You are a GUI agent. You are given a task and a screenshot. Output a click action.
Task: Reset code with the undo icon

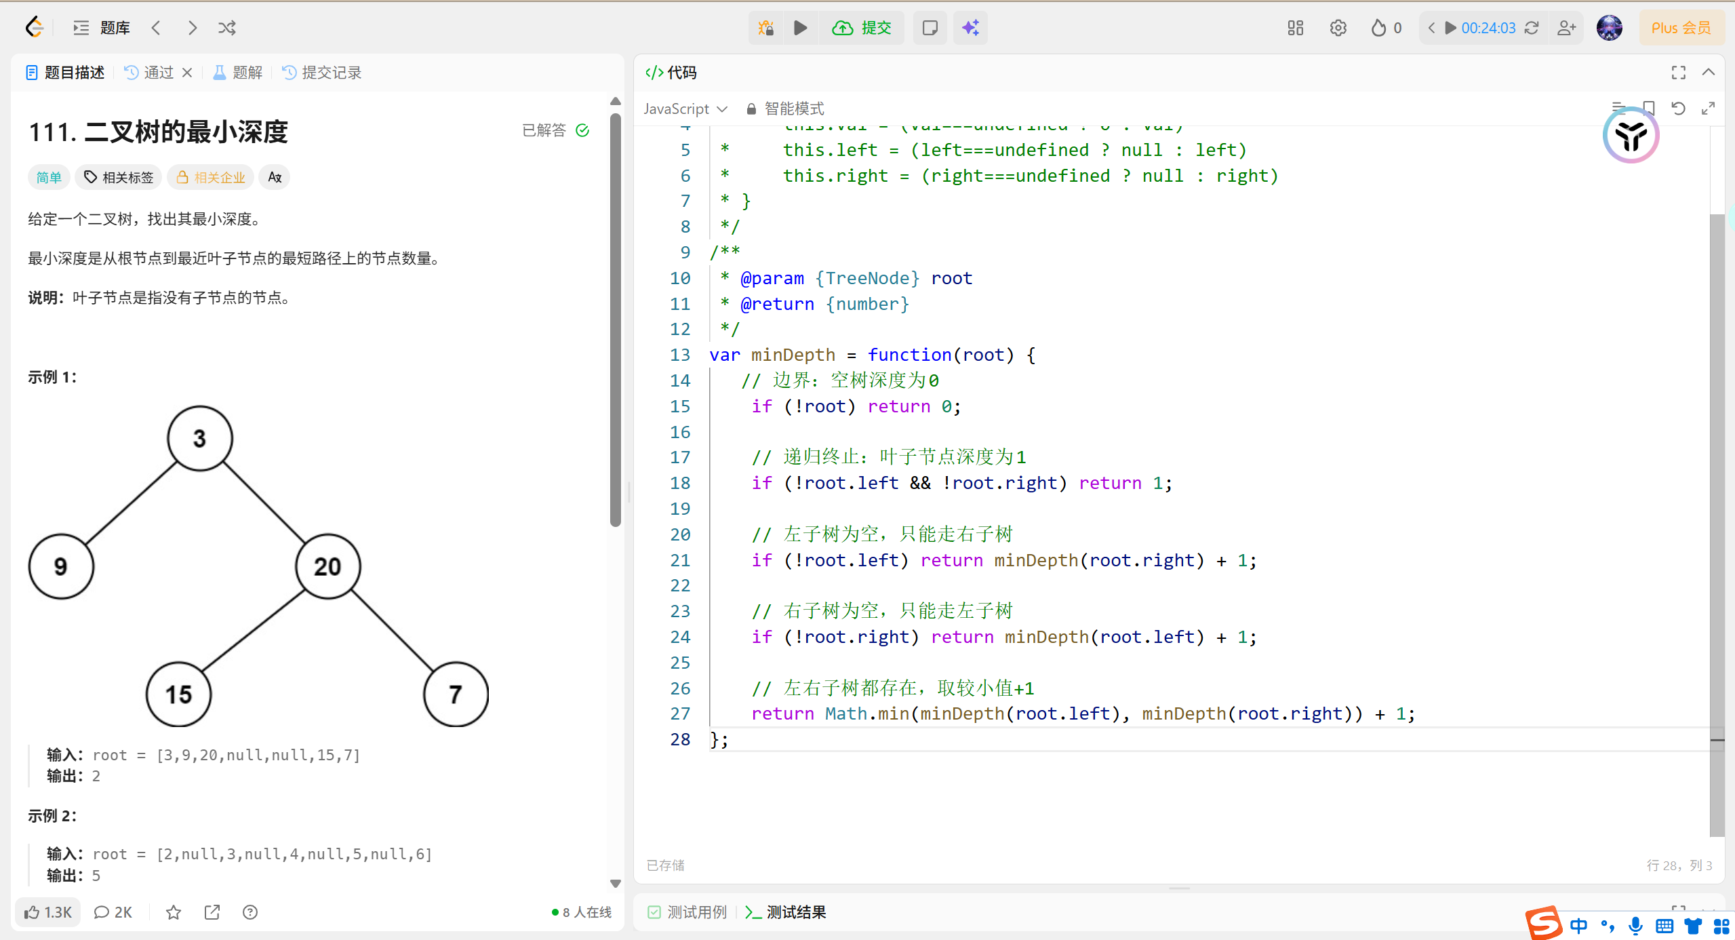tap(1678, 109)
